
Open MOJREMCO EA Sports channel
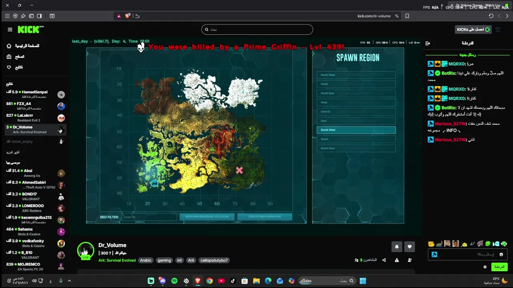pos(35,266)
